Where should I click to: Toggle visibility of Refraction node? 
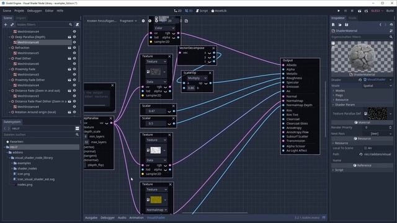tap(74, 48)
